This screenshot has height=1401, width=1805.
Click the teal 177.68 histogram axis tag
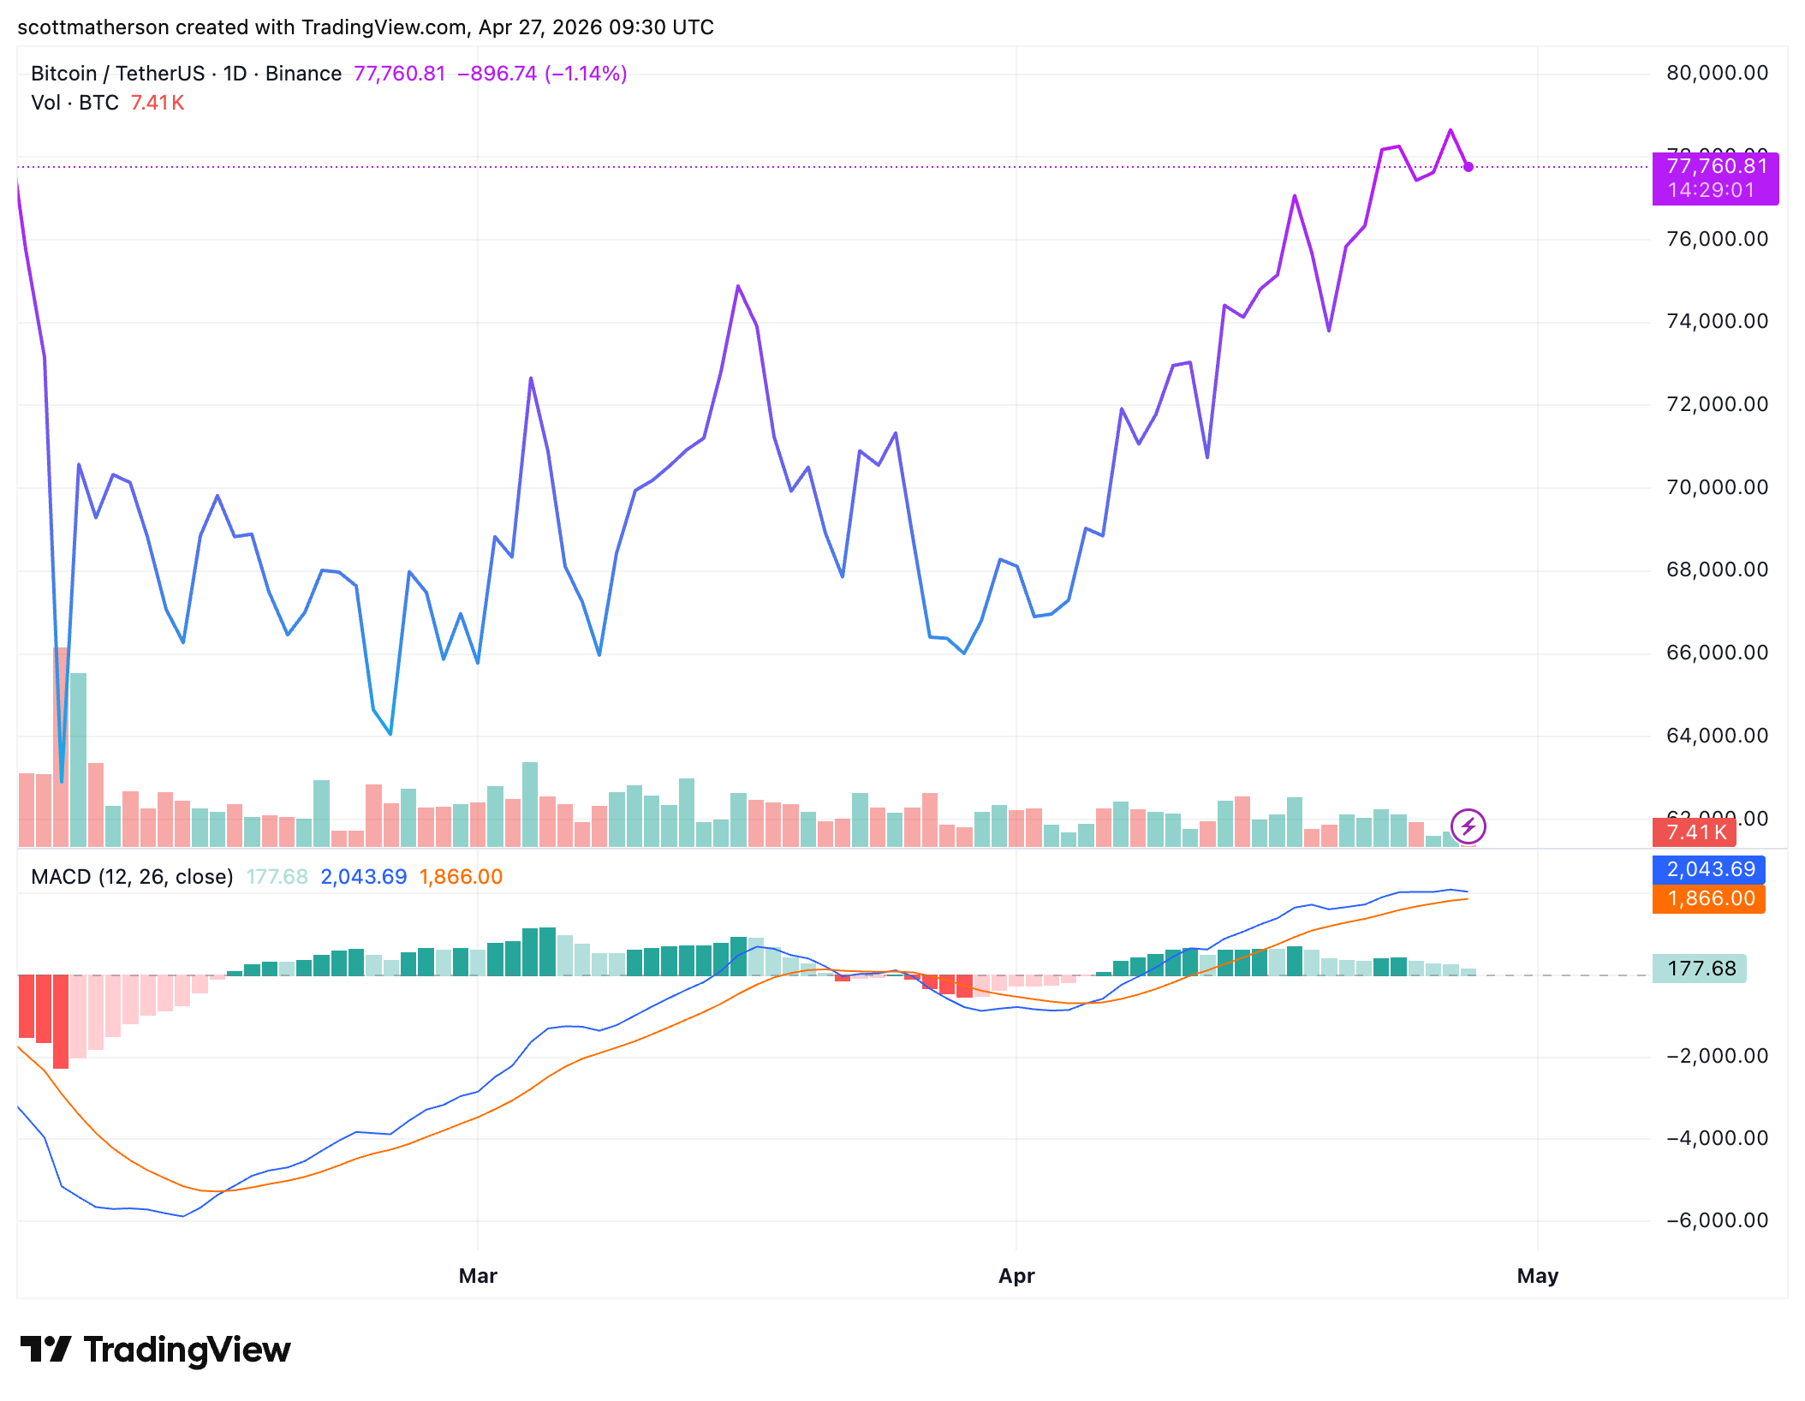click(1700, 969)
